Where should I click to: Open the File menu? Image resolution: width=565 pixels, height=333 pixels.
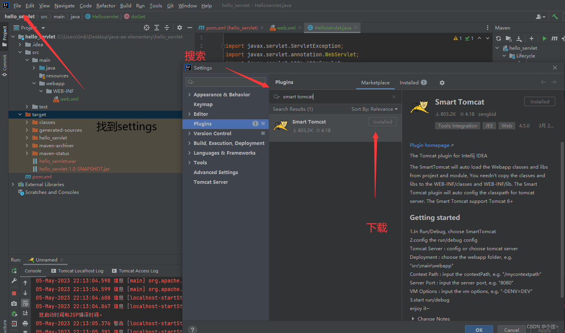click(17, 5)
